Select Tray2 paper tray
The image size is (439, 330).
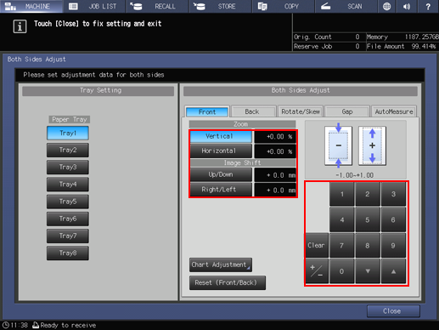[68, 150]
